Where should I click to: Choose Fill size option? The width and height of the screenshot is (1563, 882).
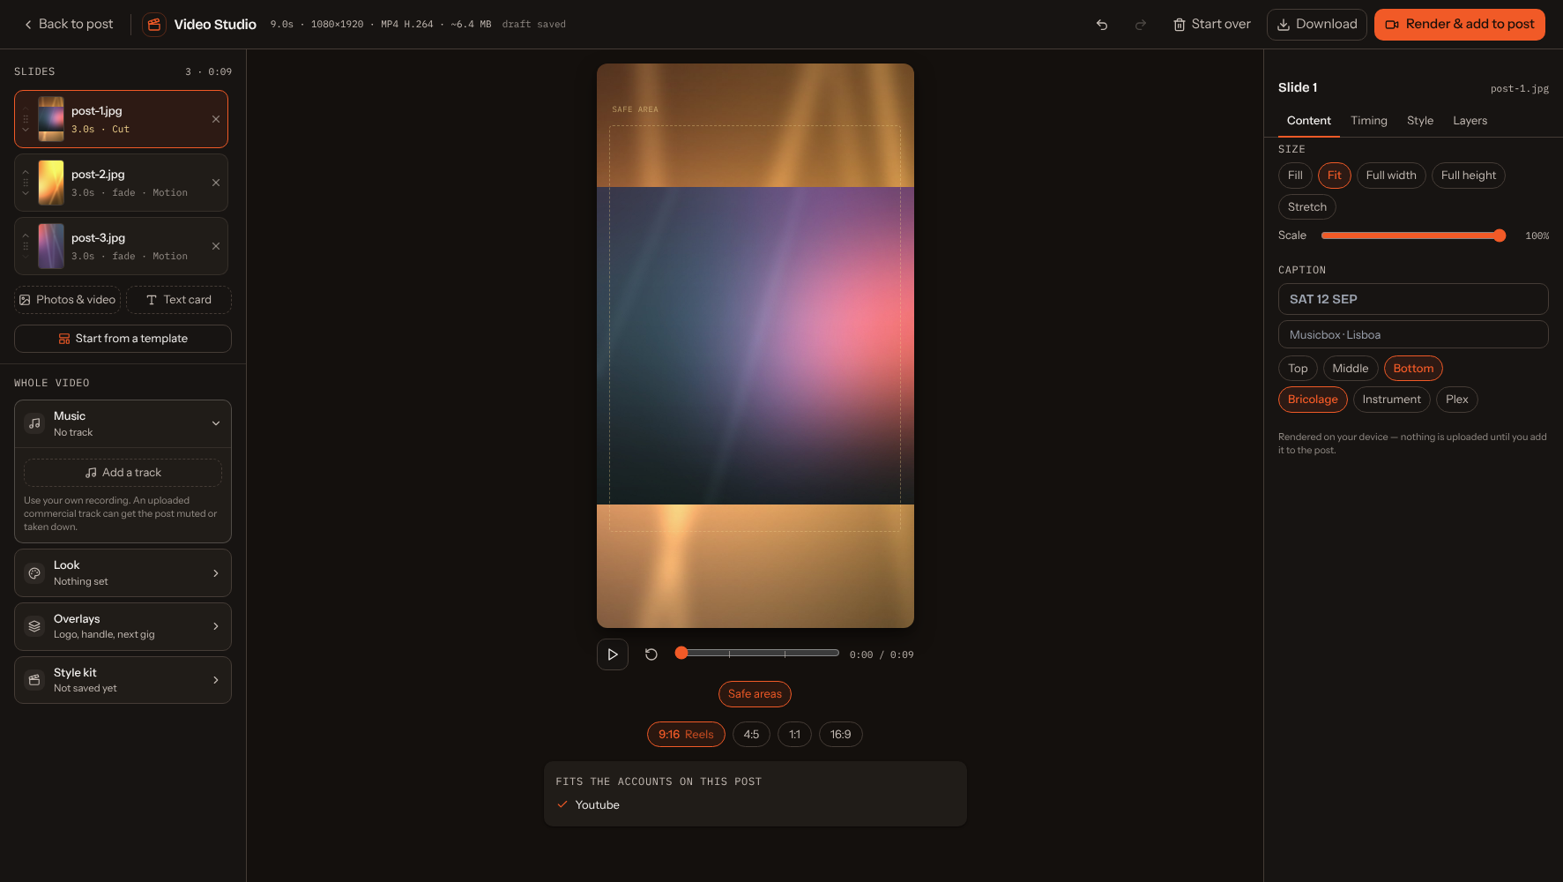1295,176
